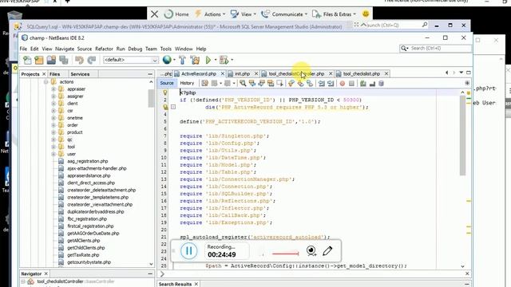Close the Search Results panel tab
The image size is (511, 287).
coord(196,284)
